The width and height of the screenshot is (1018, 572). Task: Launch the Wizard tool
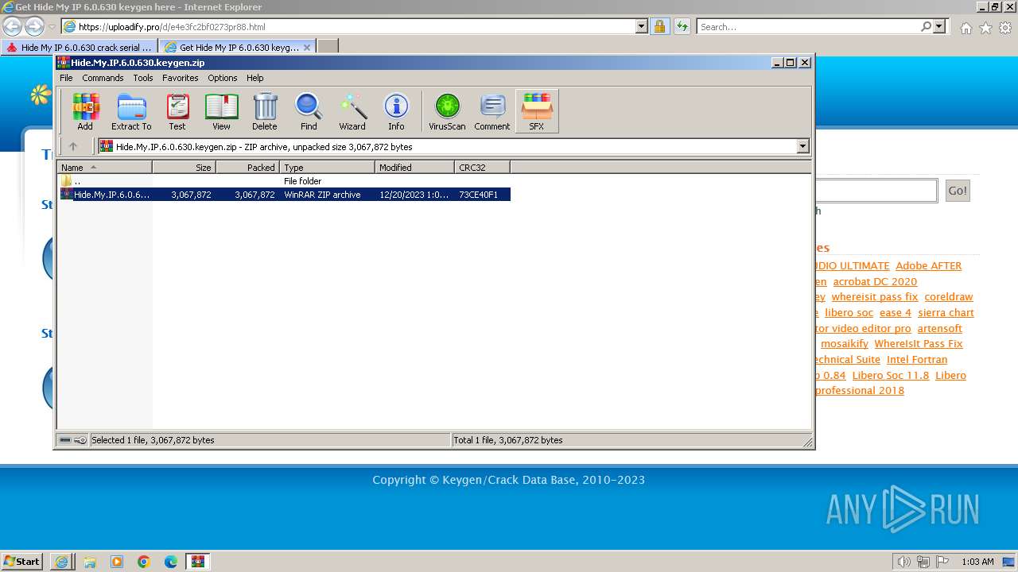[352, 110]
